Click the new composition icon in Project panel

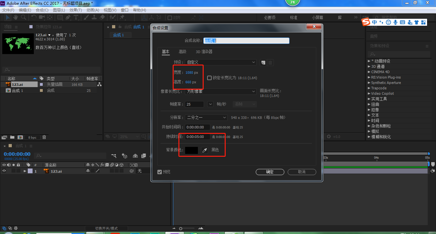tap(20, 137)
